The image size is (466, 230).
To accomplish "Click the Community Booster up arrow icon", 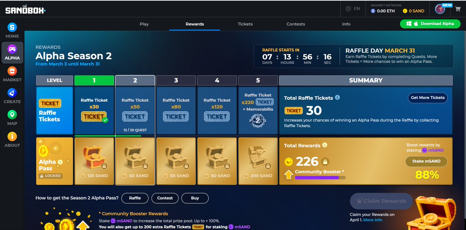I will coord(289,175).
